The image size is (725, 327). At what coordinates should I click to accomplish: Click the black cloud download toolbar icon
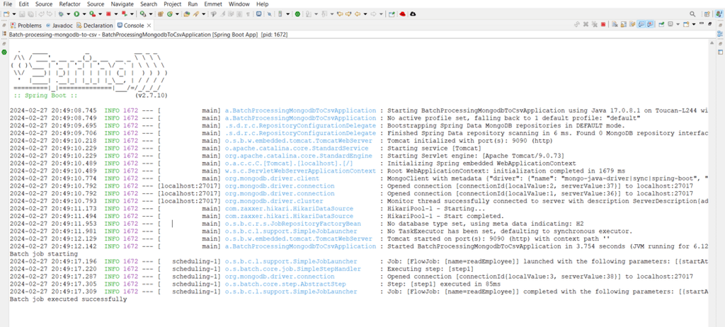[x=413, y=14]
